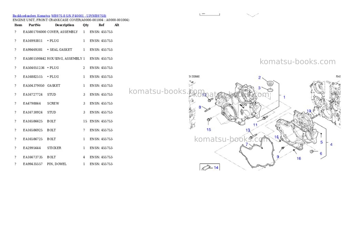Viewport: 353px width, 250px height.
Task: Click quantity 7 in the EA16586925 row
Action: click(x=84, y=130)
